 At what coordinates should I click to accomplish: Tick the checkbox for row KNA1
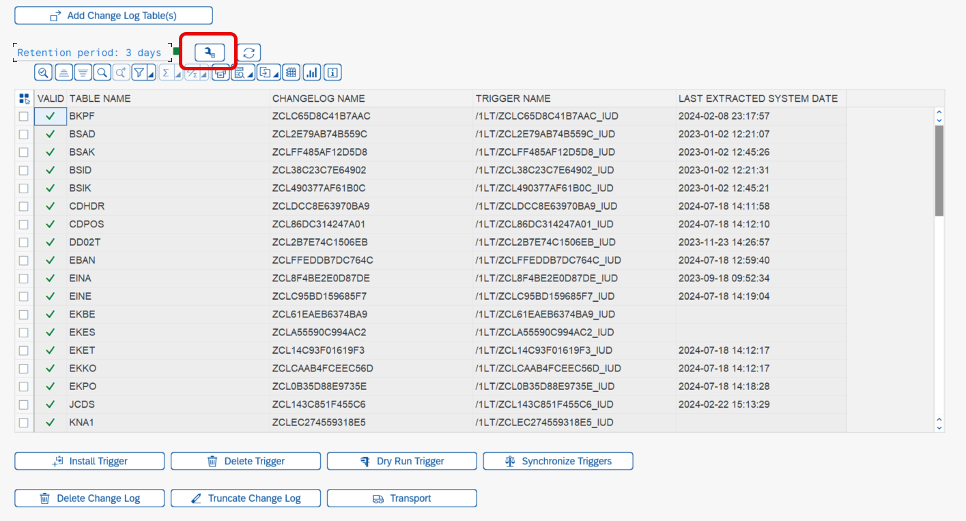tap(24, 423)
